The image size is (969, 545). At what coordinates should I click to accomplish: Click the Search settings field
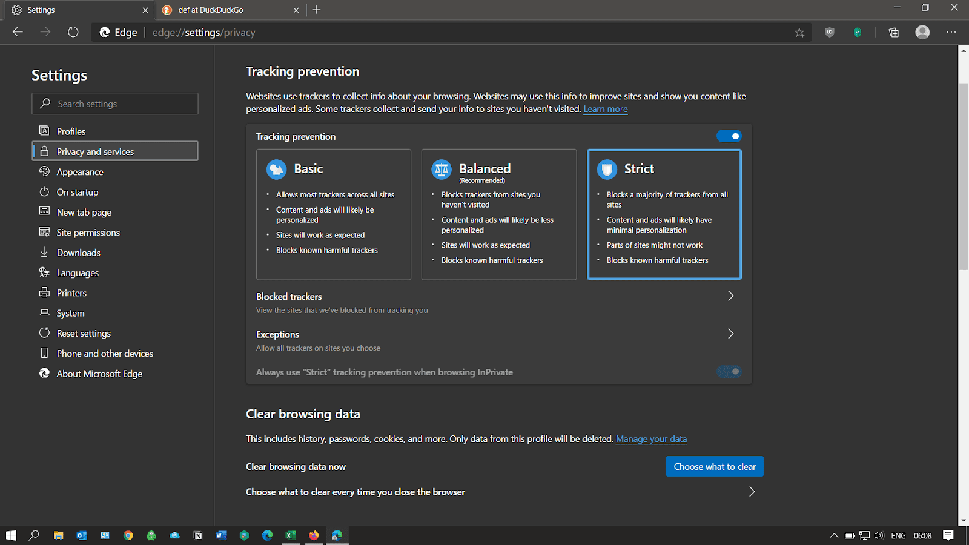114,104
